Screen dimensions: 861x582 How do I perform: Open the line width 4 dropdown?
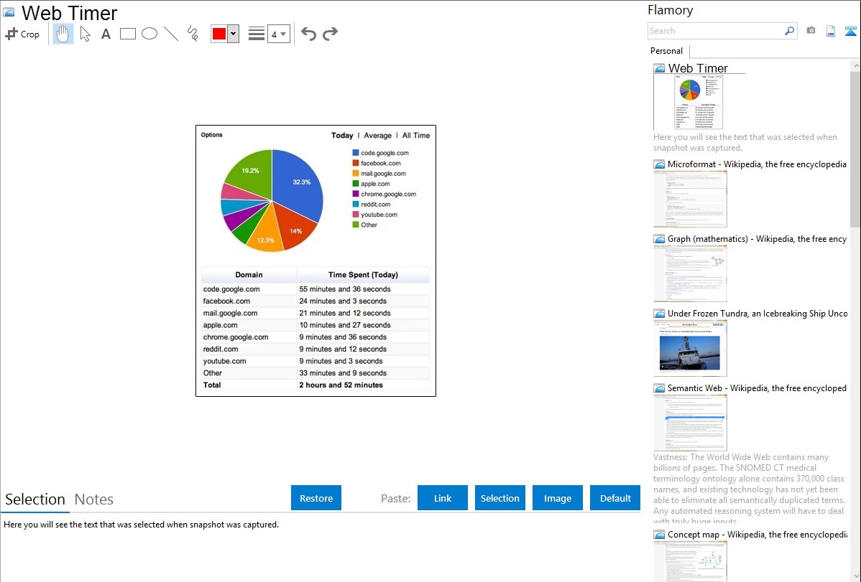coord(278,34)
